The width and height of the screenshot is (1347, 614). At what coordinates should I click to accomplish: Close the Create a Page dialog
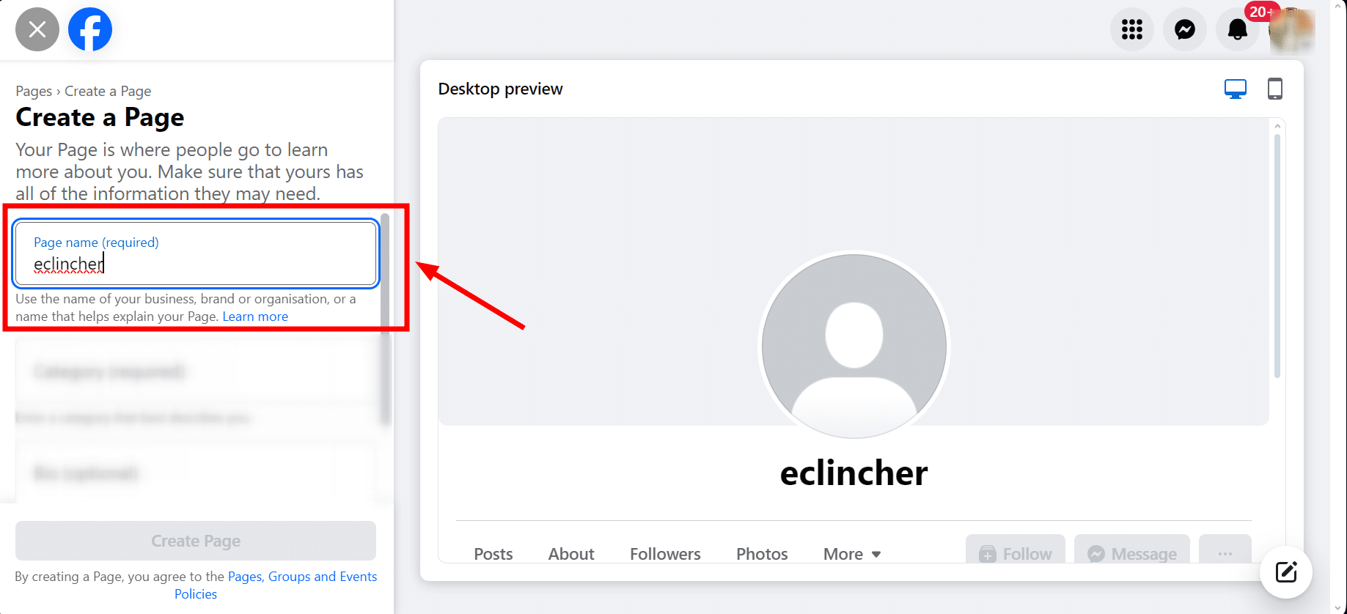click(x=37, y=29)
